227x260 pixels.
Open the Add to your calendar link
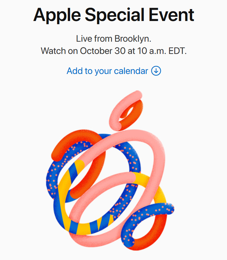point(114,71)
